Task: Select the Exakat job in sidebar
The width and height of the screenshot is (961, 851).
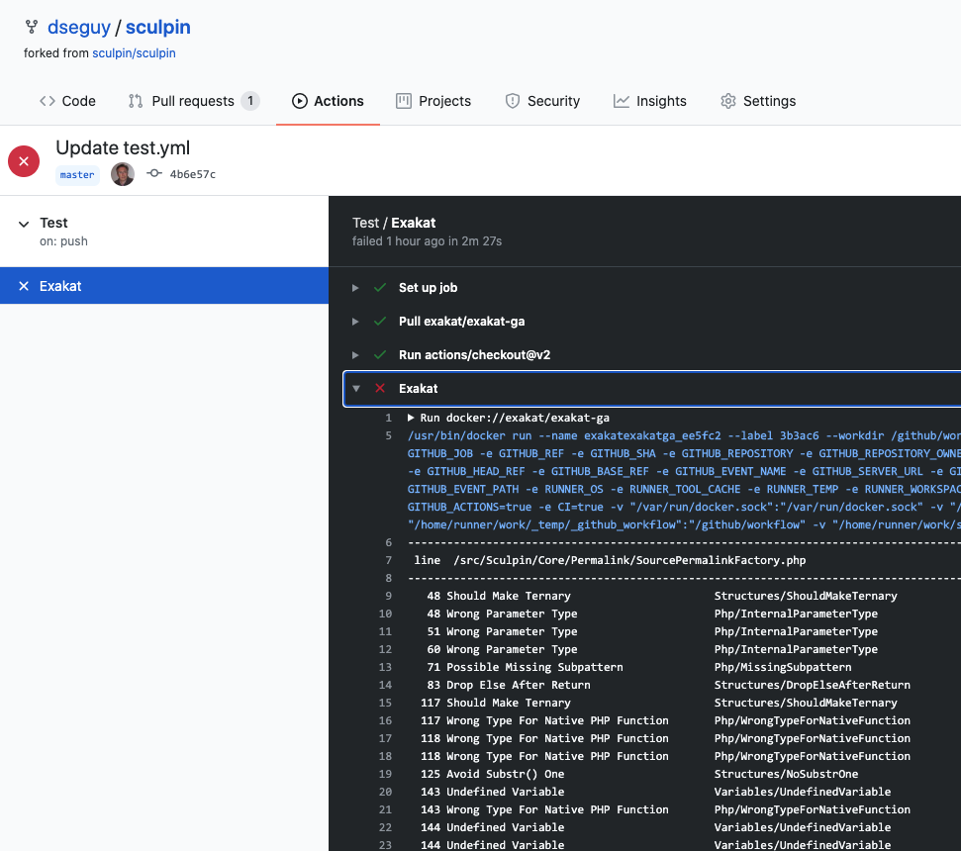Action: 164,286
